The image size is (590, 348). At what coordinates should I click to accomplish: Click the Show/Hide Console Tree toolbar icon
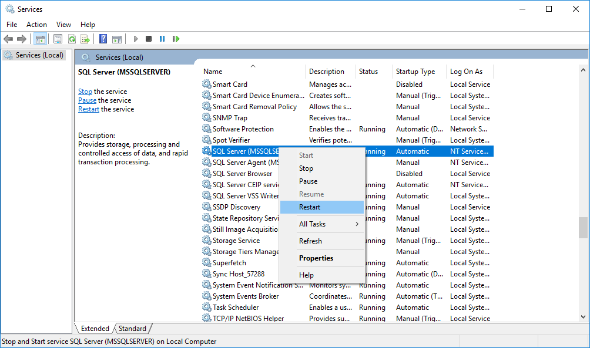[x=41, y=39]
